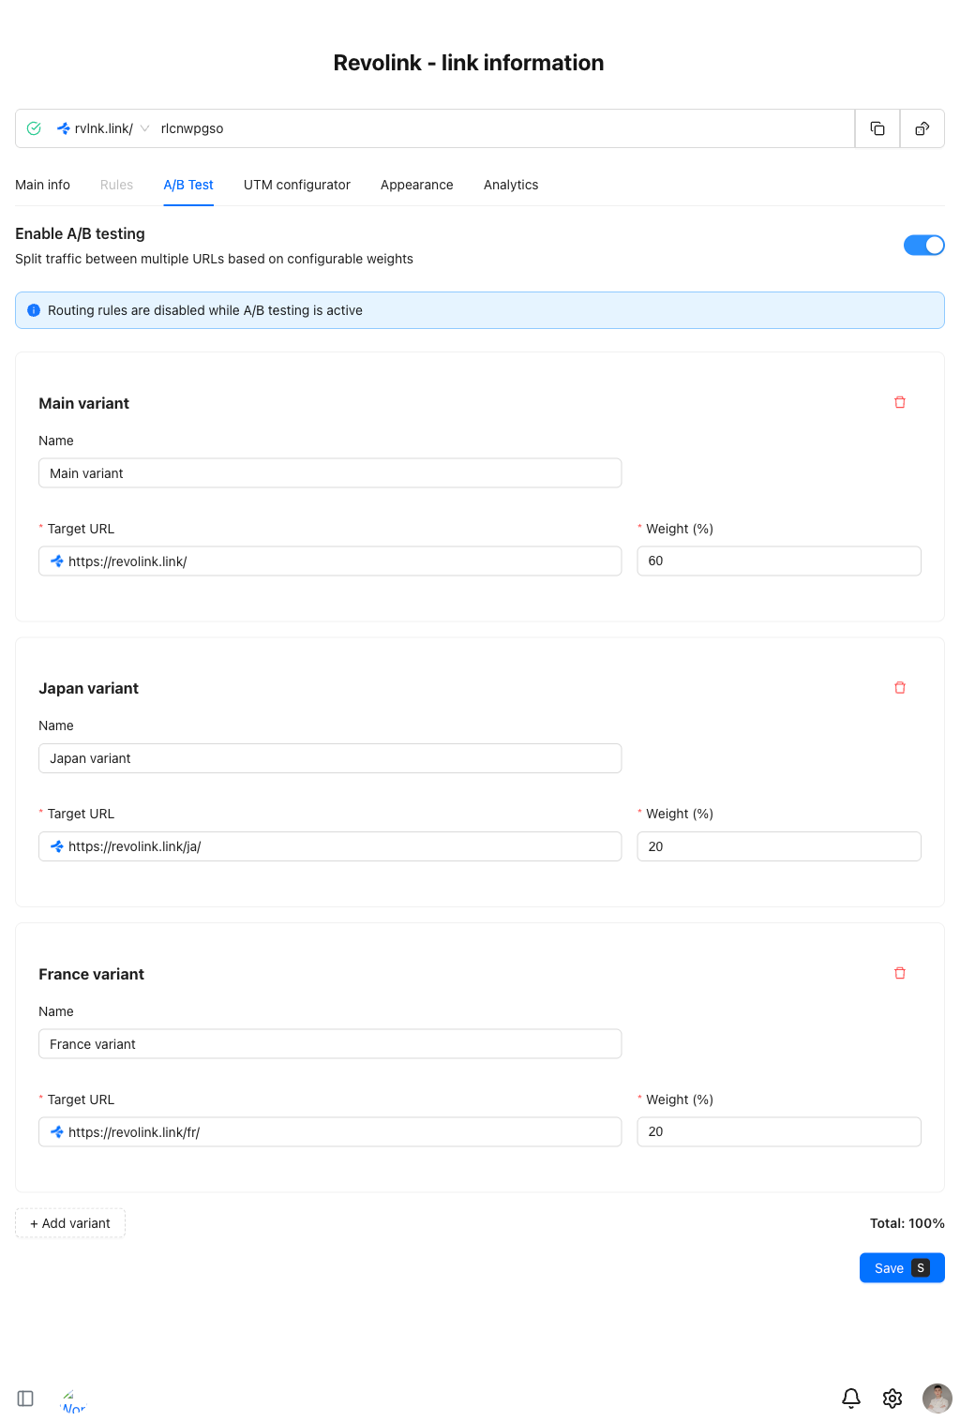Open settings gear

click(x=892, y=1399)
